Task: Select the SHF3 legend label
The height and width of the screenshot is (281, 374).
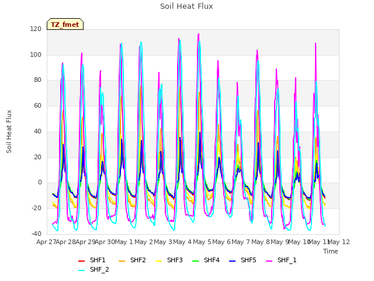Action: click(175, 260)
